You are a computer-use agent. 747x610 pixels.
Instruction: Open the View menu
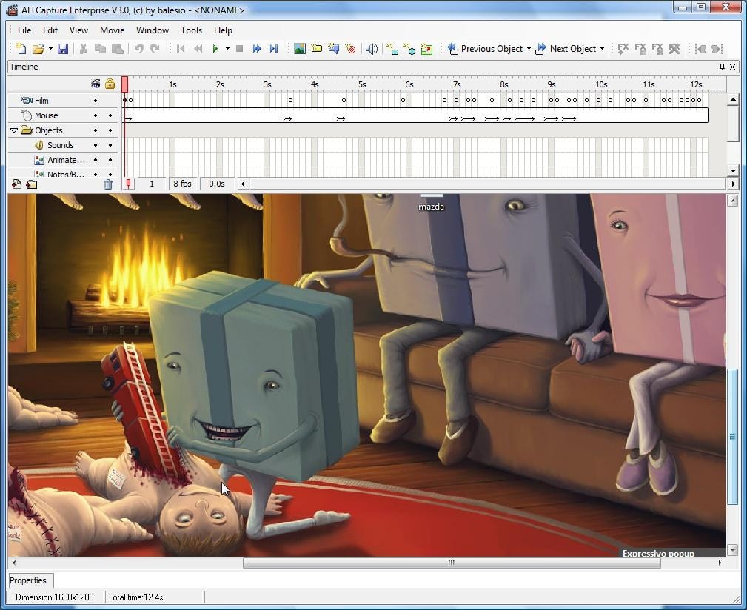click(x=78, y=30)
